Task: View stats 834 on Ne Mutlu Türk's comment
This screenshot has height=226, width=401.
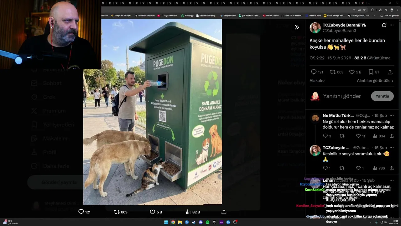Action: pyautogui.click(x=379, y=136)
